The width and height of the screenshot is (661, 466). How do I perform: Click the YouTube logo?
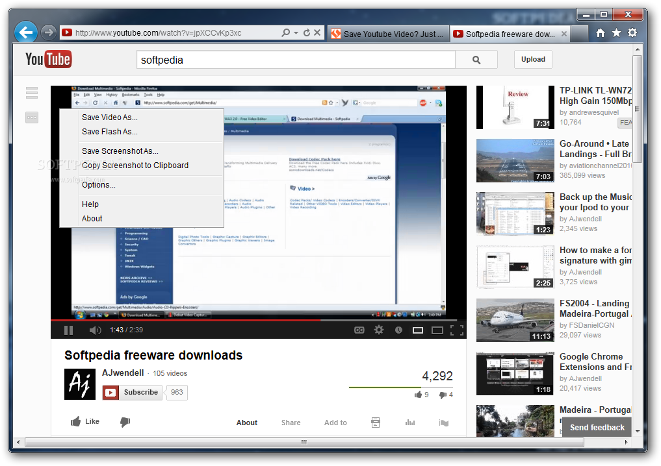click(49, 59)
